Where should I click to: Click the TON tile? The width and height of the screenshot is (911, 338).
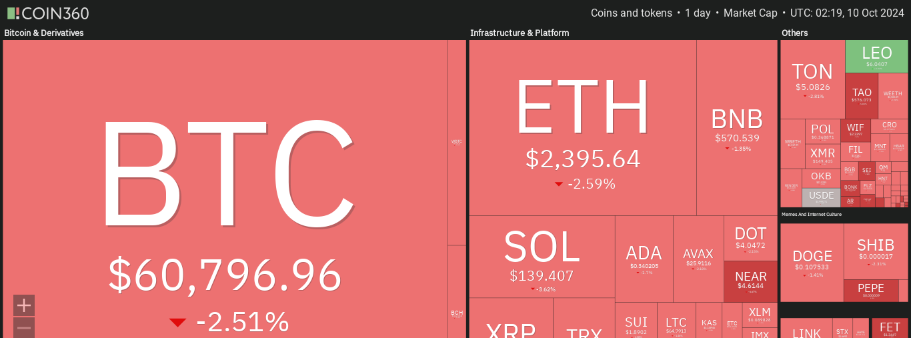[x=812, y=79]
